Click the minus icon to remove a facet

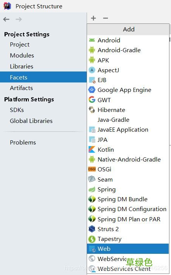[x=106, y=18]
